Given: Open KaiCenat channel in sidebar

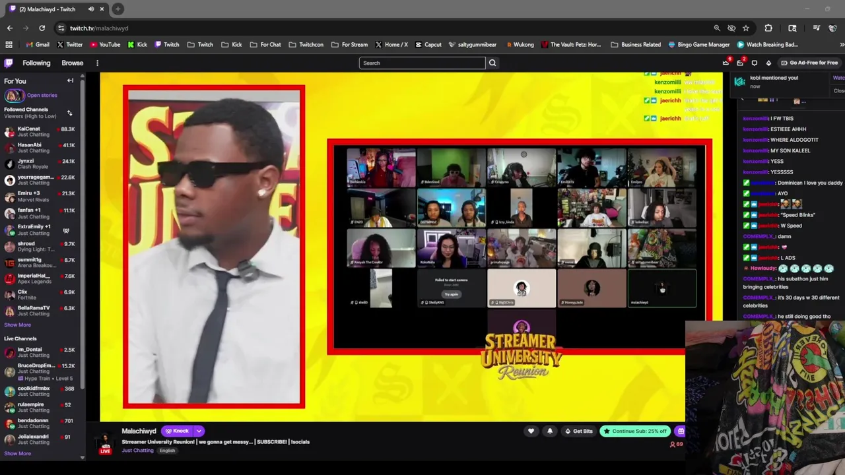Looking at the screenshot, I should [40, 131].
